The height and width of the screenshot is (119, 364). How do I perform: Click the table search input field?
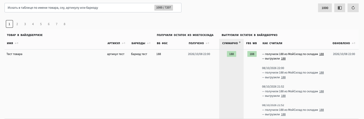pyautogui.click(x=93, y=8)
